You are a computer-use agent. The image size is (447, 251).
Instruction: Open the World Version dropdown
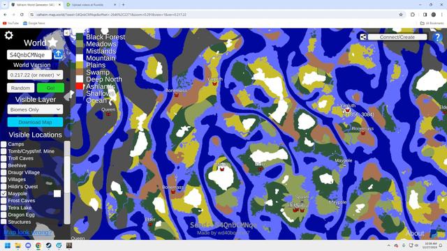(x=35, y=75)
